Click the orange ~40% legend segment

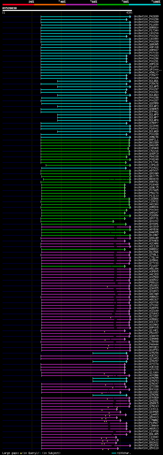tap(50, 4)
